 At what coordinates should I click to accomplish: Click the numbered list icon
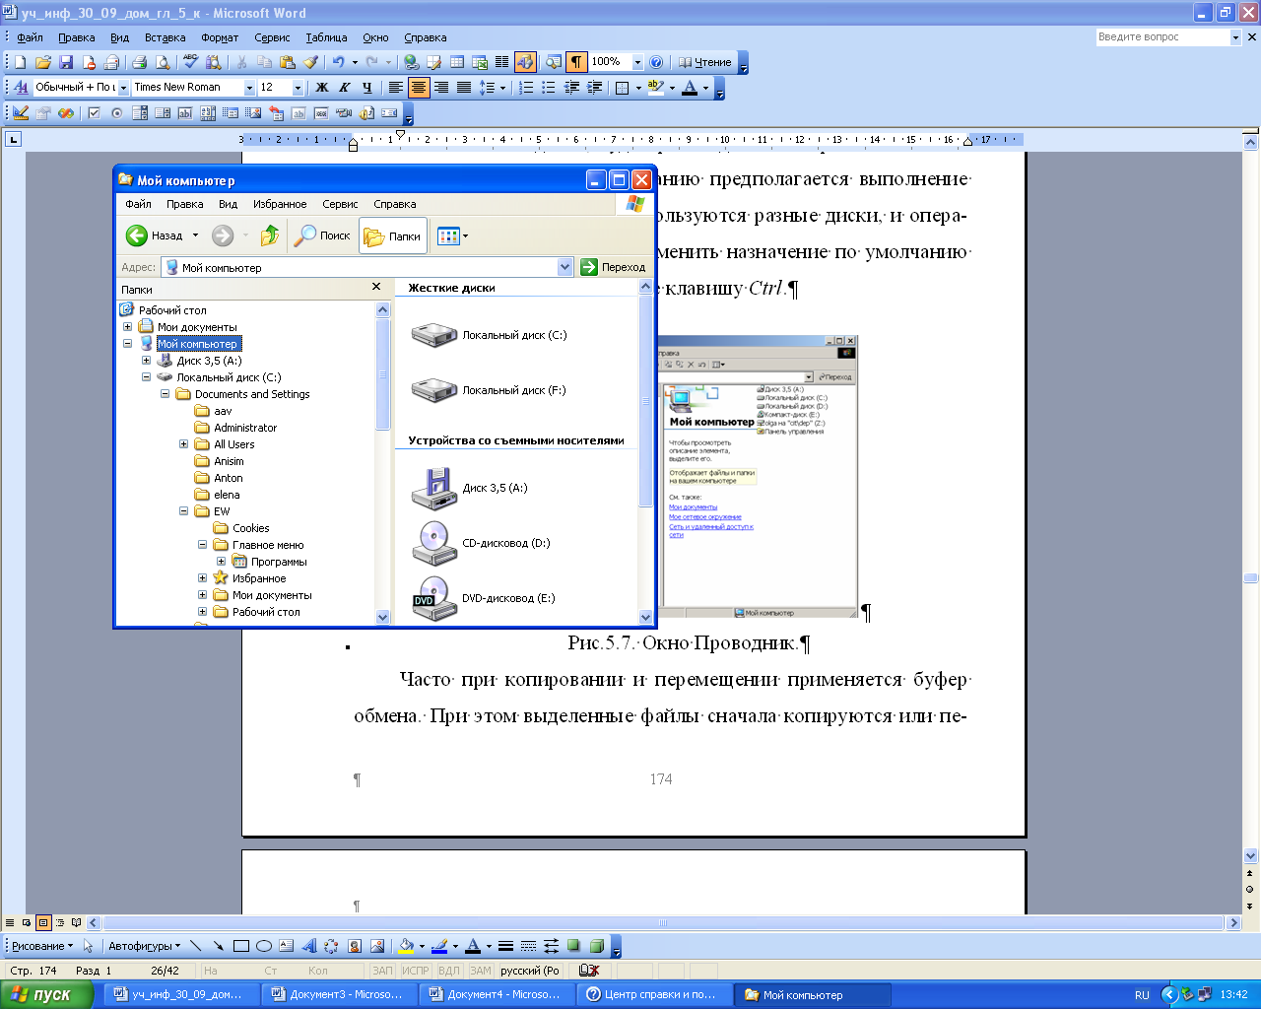pyautogui.click(x=526, y=88)
